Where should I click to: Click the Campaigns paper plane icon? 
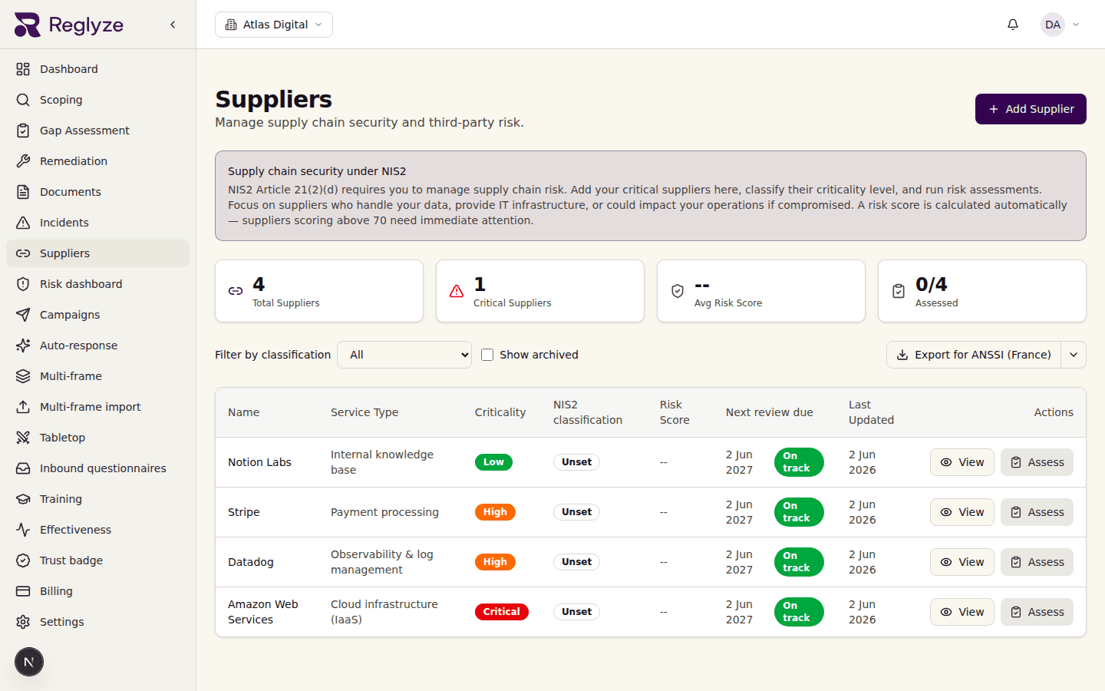[x=23, y=315]
